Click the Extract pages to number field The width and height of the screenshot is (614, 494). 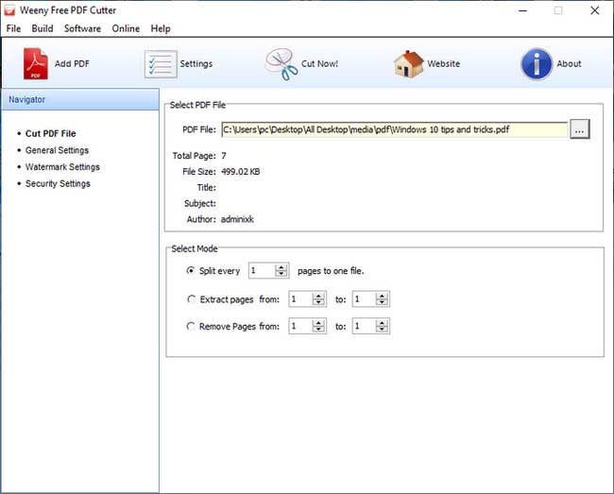click(365, 299)
